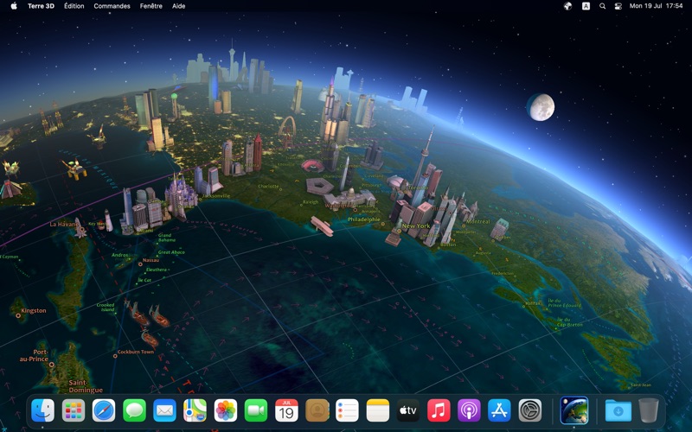692x432 pixels.
Task: Open the Downloads folder stack in Dock
Action: [618, 410]
